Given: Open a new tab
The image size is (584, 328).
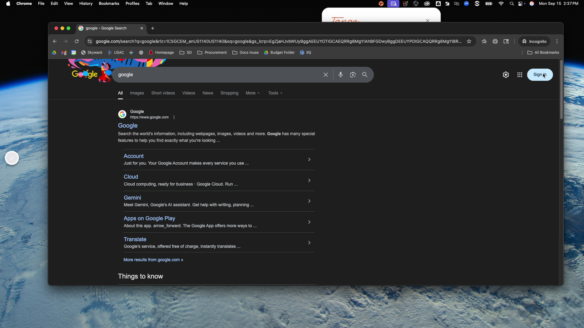Looking at the screenshot, I should 153,28.
